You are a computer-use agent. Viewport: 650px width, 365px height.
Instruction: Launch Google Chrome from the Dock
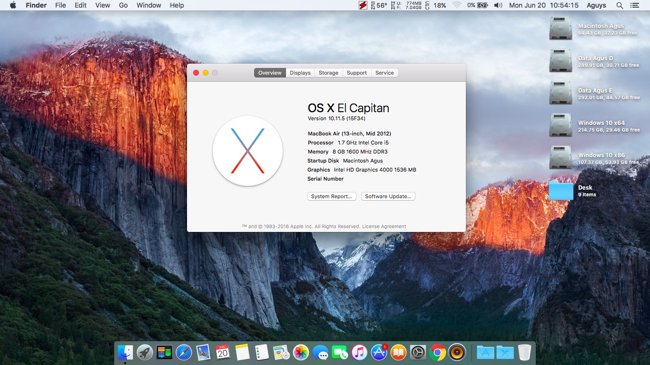[x=437, y=352]
